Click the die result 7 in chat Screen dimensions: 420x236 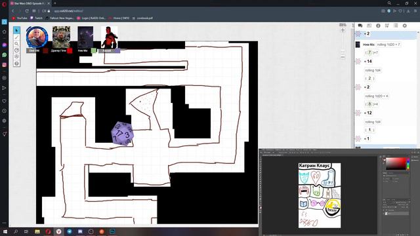[x=369, y=52]
